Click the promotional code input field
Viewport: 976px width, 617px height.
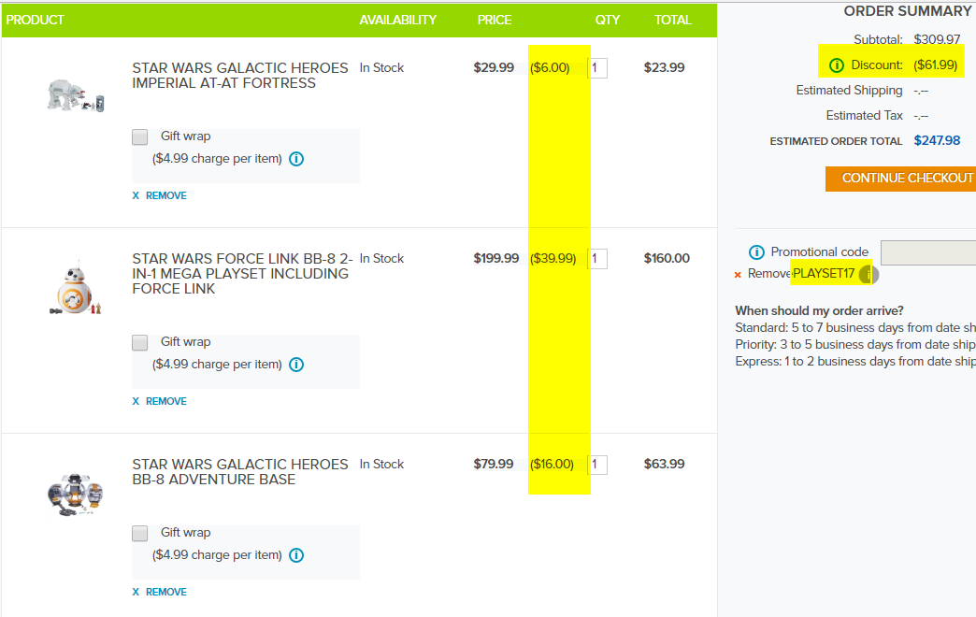(927, 252)
